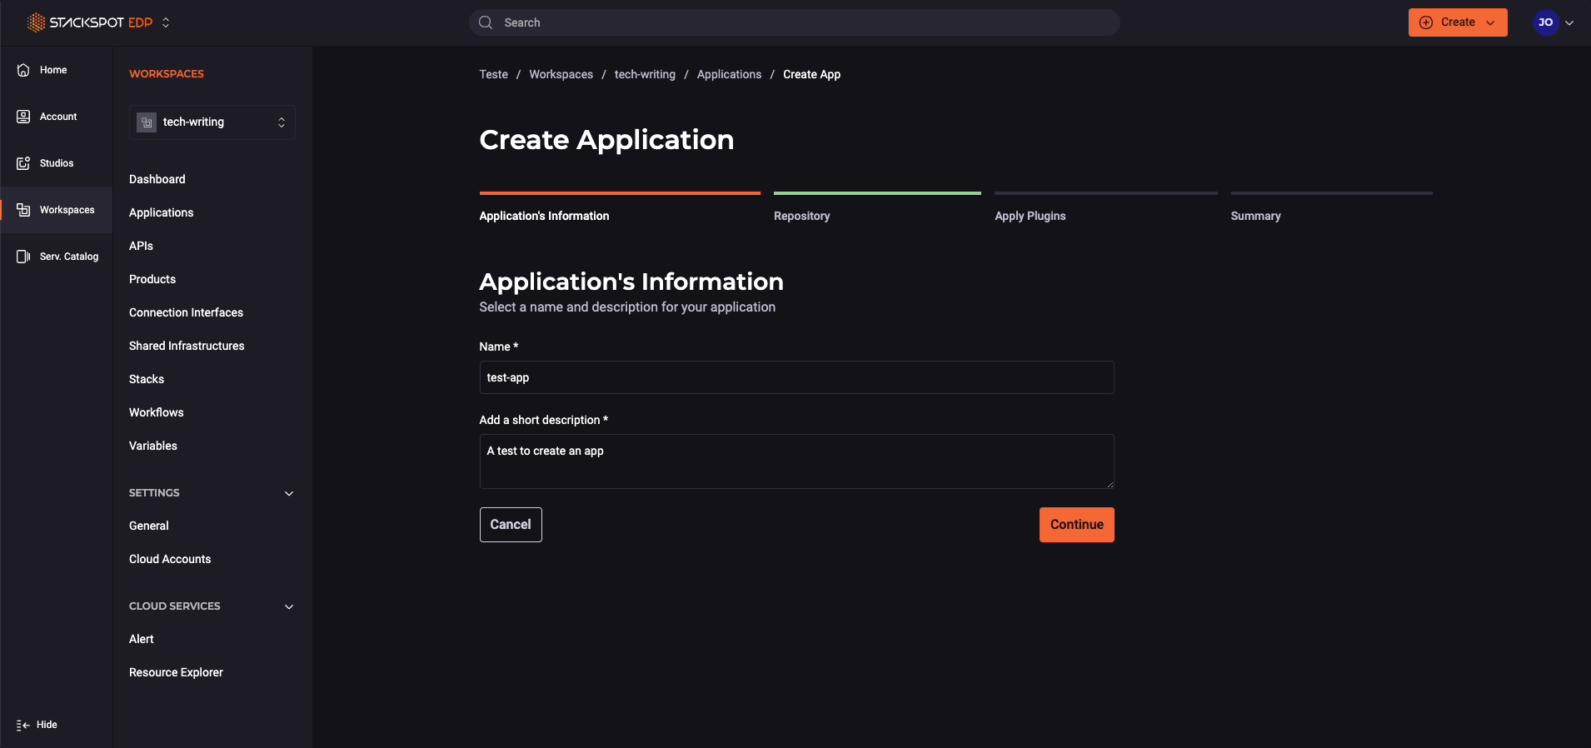
Task: Open Connection Interfaces menu item
Action: pyautogui.click(x=186, y=312)
